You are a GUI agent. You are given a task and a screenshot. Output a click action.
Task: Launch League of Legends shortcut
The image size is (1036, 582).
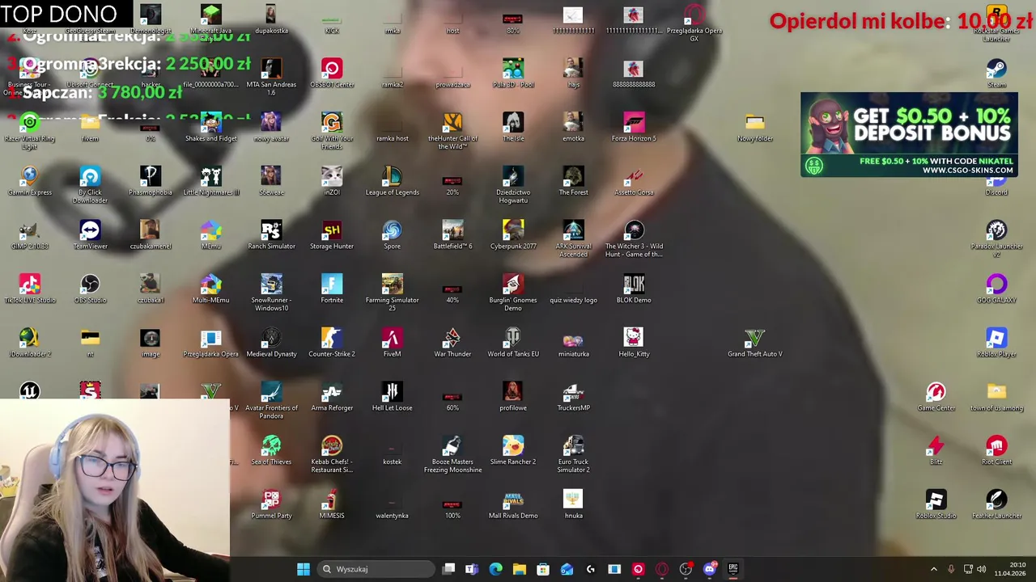pyautogui.click(x=392, y=181)
